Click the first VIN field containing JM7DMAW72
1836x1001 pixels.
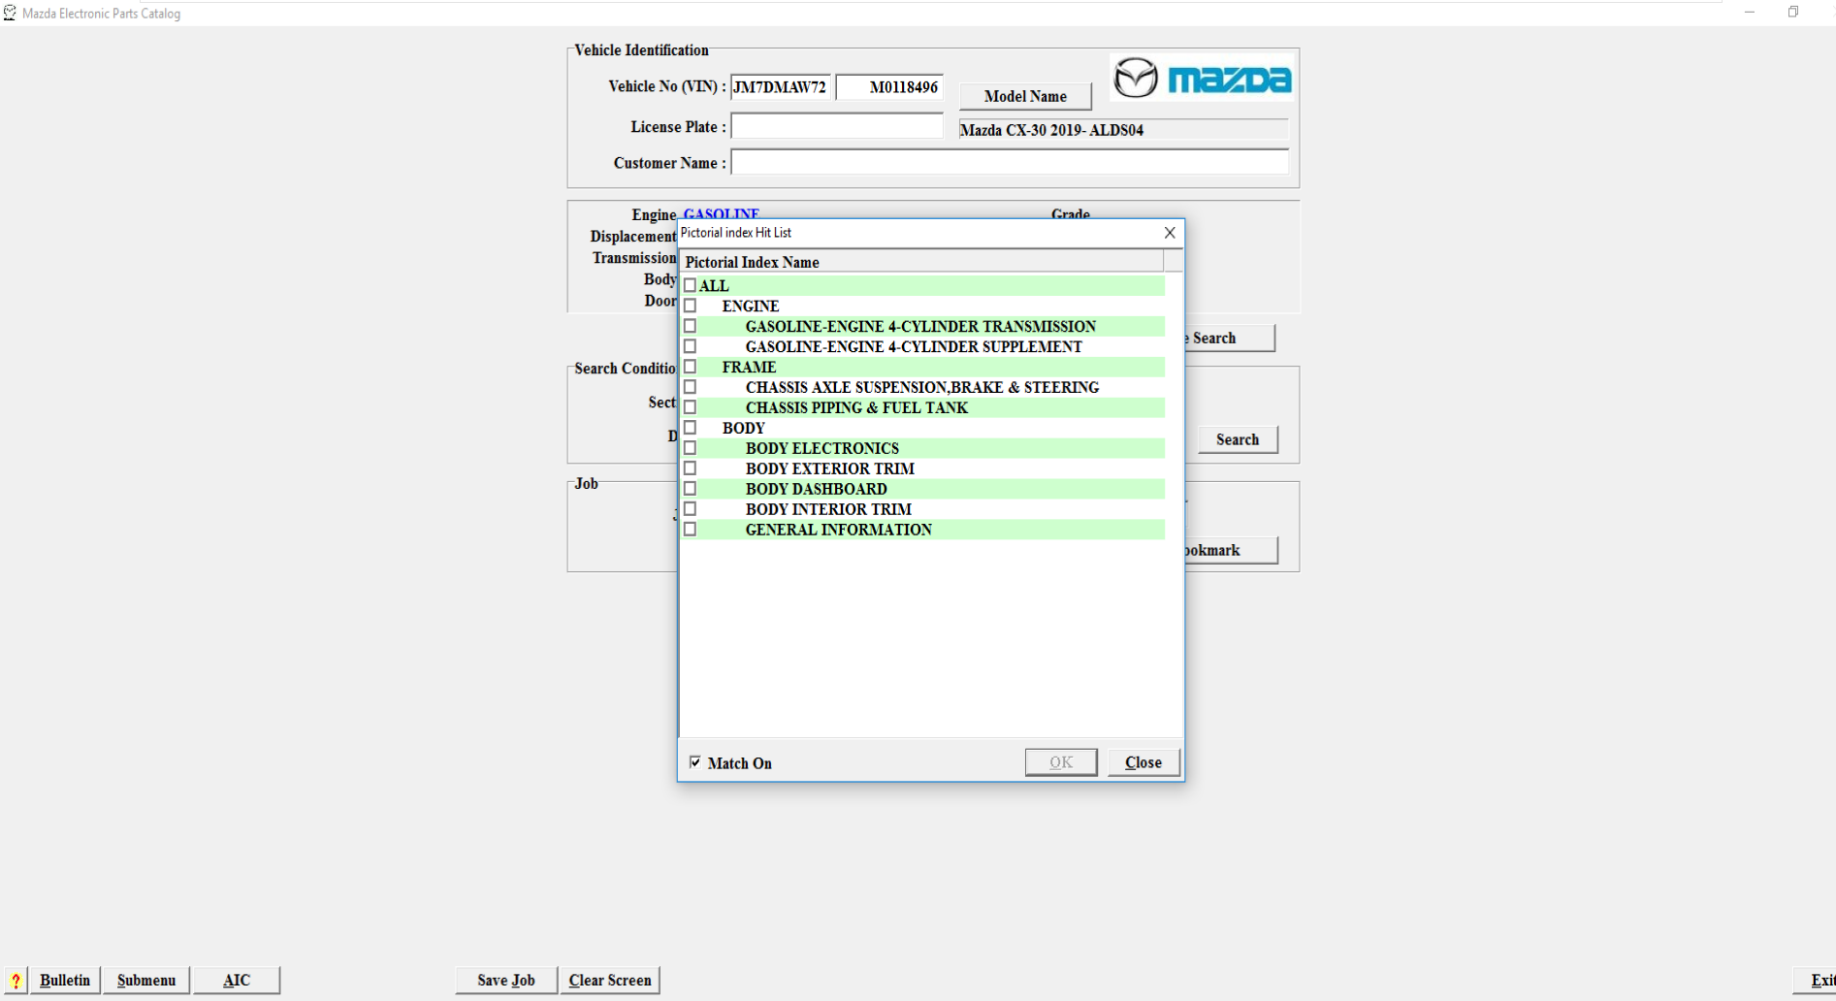781,87
